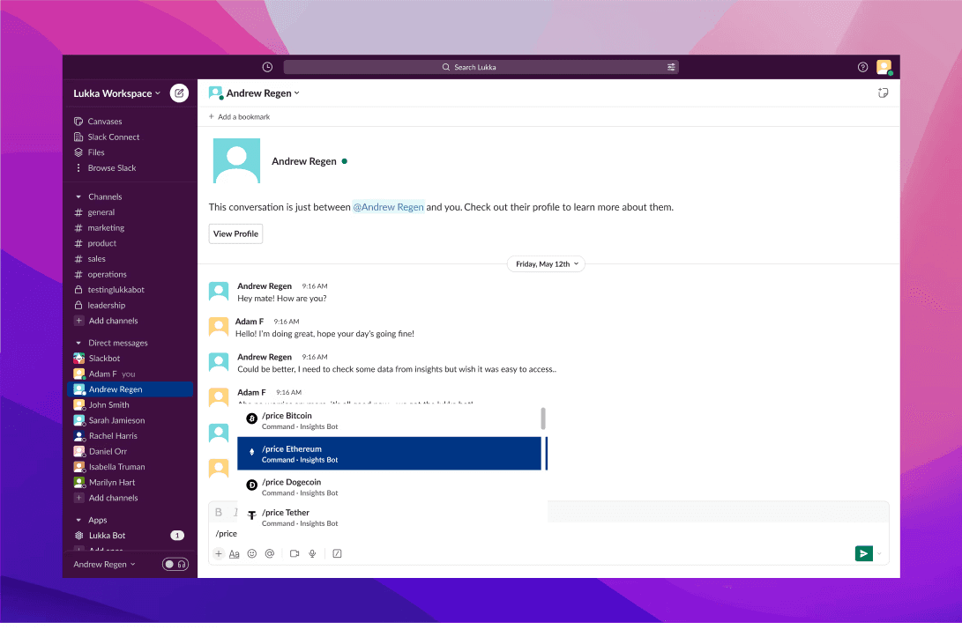Click the @Andrew Regen mention link

pyautogui.click(x=388, y=207)
